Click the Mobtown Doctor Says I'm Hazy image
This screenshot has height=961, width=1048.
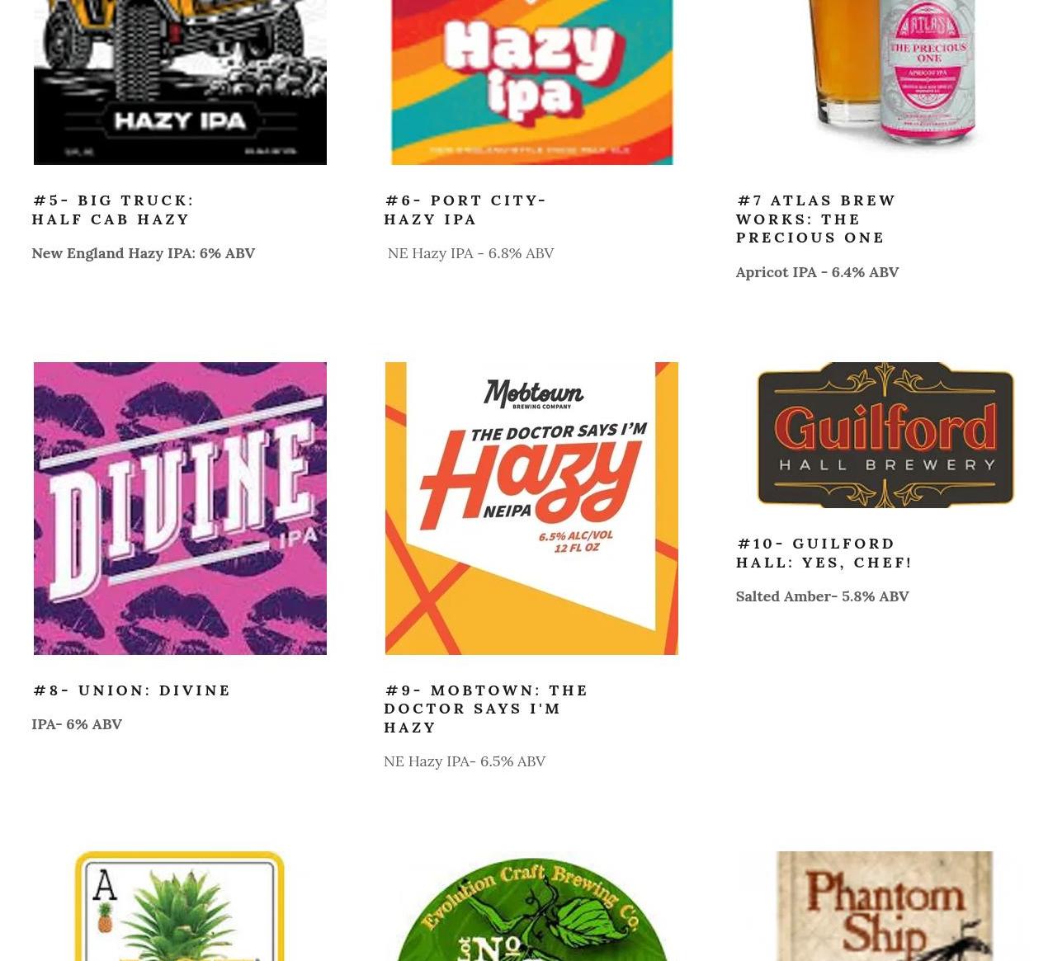pyautogui.click(x=531, y=508)
